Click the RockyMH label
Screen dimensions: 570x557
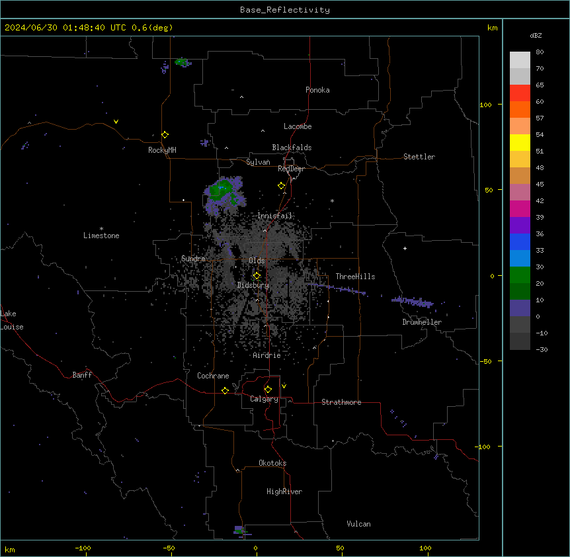click(162, 150)
